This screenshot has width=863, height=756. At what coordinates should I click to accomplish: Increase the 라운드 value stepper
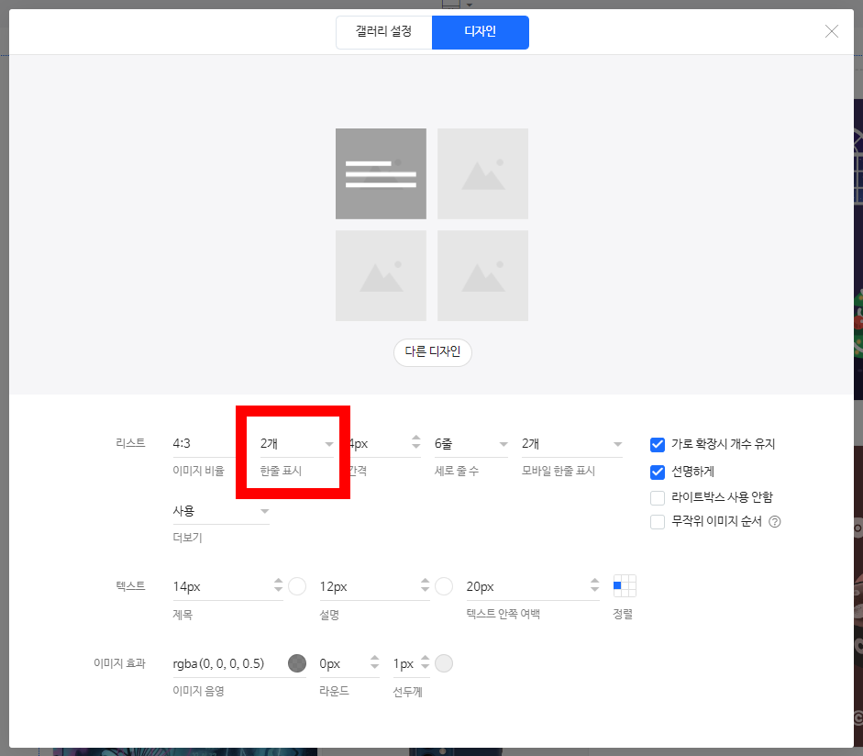(375, 659)
